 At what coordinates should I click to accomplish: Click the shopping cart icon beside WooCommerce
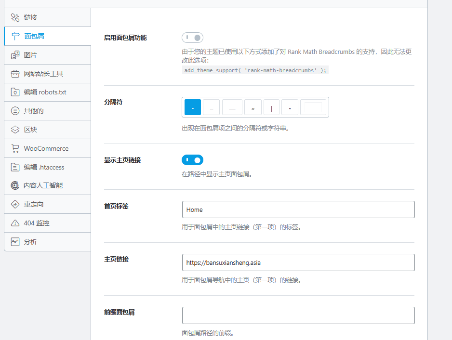15,148
